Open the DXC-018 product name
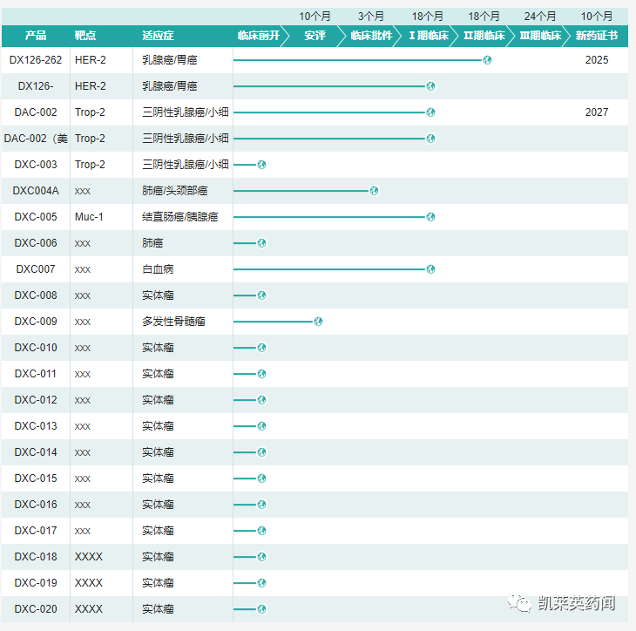This screenshot has width=636, height=631. coord(36,557)
